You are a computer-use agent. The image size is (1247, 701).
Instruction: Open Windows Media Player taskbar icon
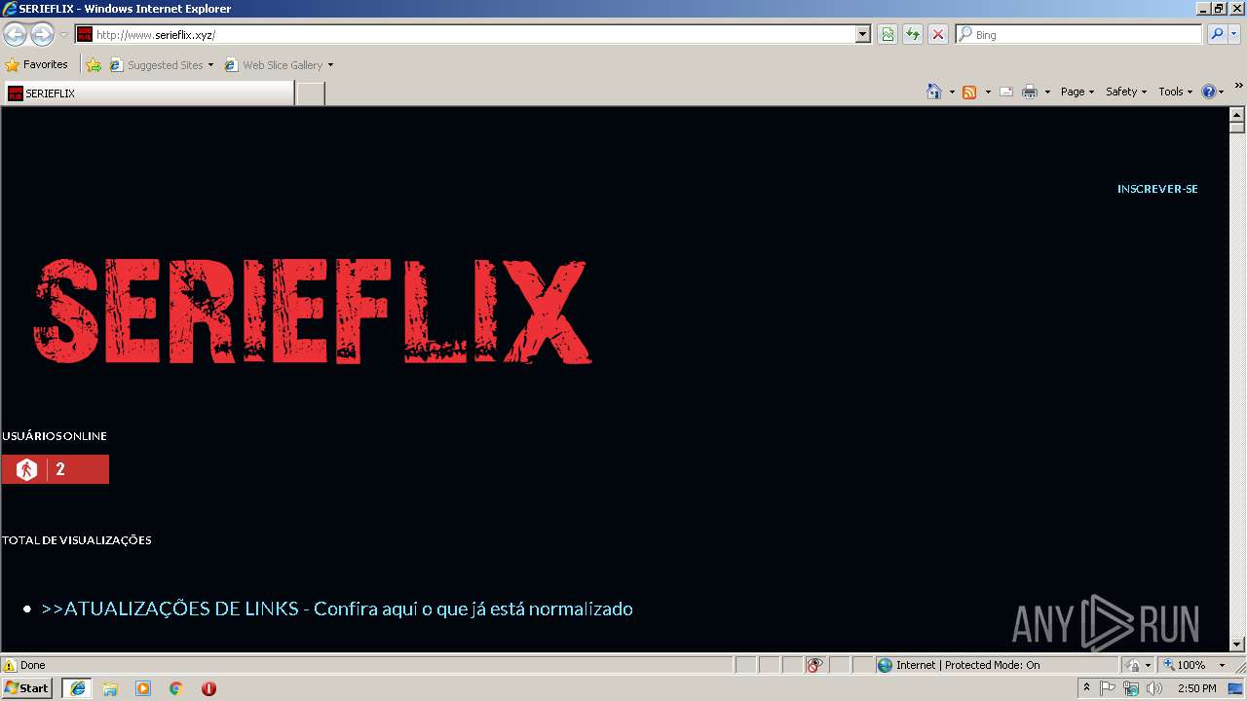coord(143,688)
